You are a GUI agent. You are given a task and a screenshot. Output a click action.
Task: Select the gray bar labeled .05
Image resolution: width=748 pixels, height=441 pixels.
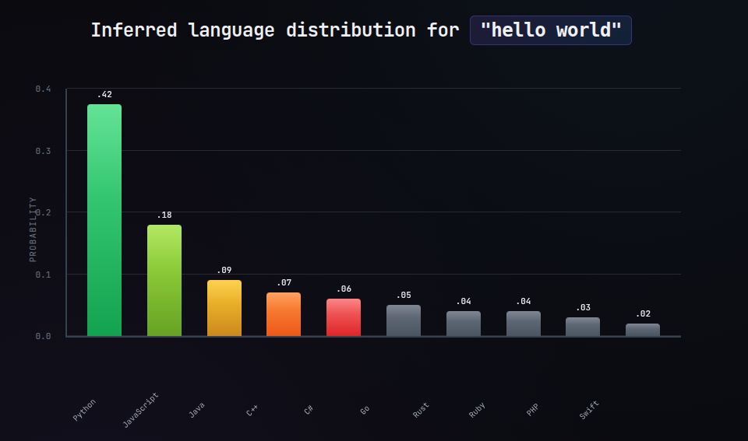404,320
